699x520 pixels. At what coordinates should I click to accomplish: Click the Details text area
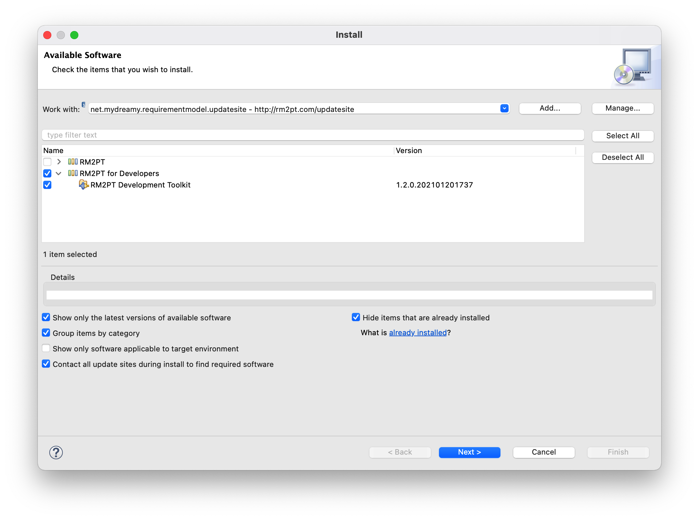tap(349, 295)
